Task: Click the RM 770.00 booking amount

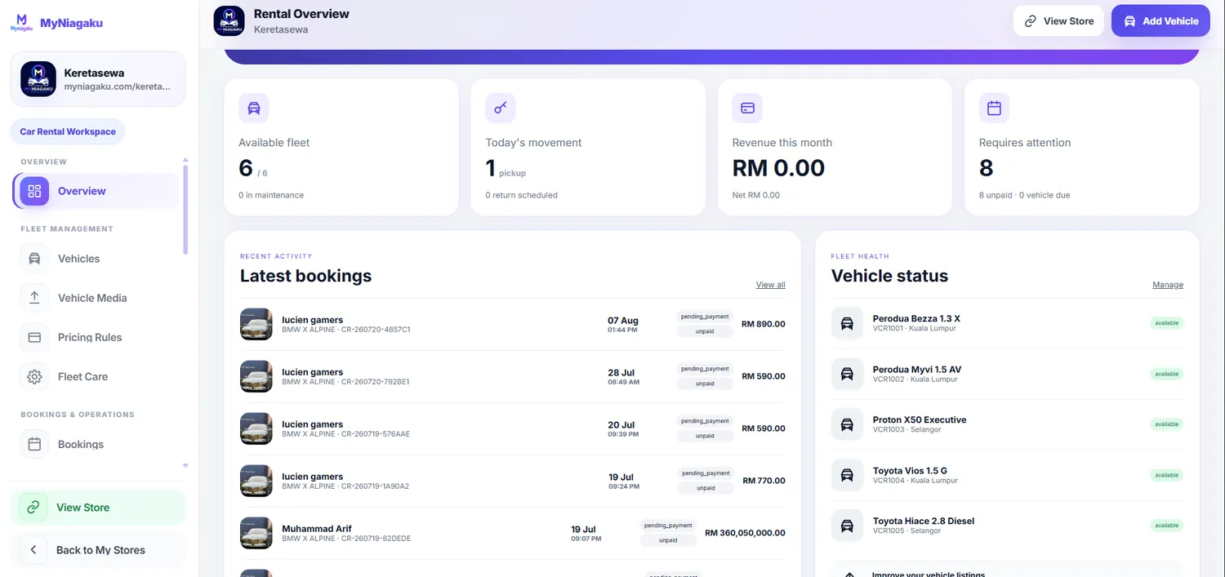Action: 764,481
